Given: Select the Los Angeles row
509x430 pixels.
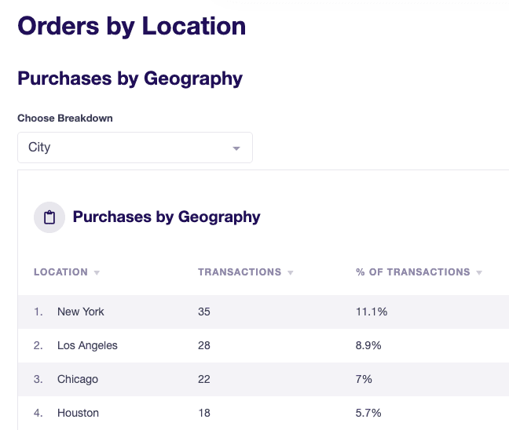Looking at the screenshot, I should 263,346.
